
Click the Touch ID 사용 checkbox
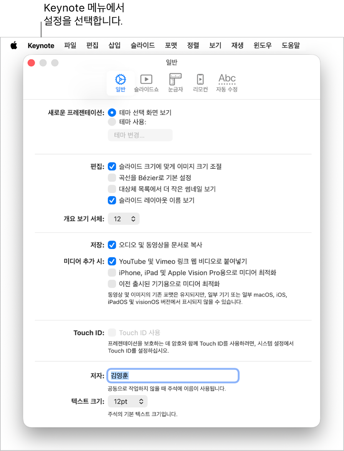coord(112,333)
